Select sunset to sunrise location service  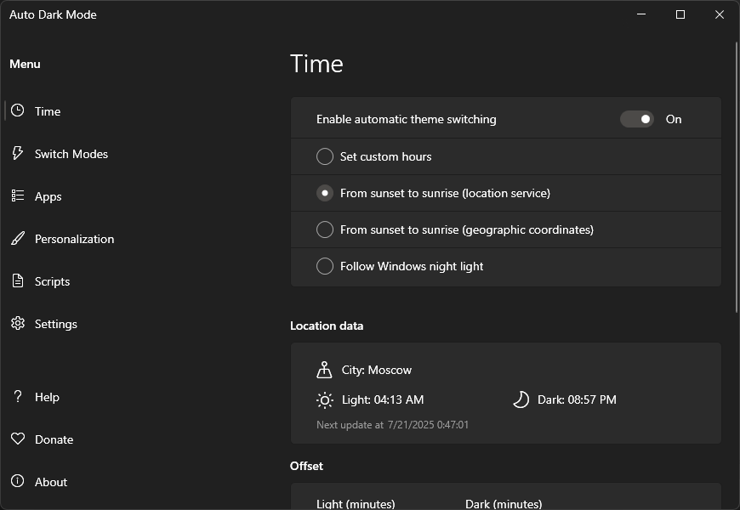[324, 193]
